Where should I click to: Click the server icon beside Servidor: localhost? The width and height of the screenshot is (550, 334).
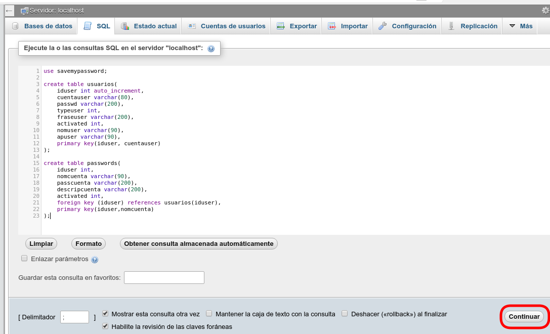pyautogui.click(x=24, y=11)
